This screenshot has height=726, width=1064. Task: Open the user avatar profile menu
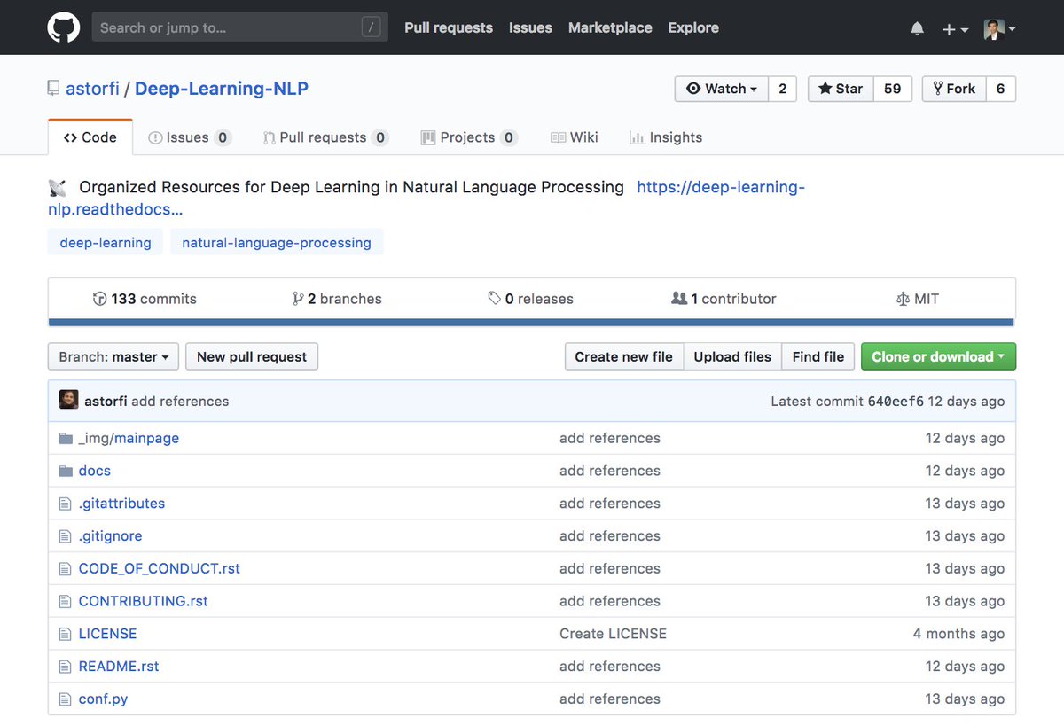1000,28
